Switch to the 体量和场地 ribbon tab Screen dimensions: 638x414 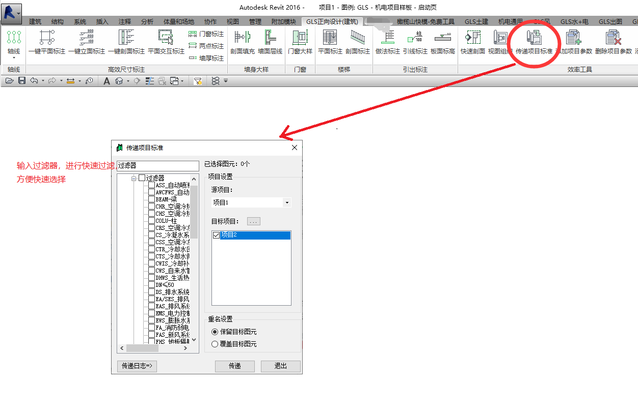(179, 21)
